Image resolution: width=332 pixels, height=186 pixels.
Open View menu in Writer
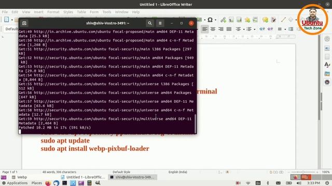26,12
